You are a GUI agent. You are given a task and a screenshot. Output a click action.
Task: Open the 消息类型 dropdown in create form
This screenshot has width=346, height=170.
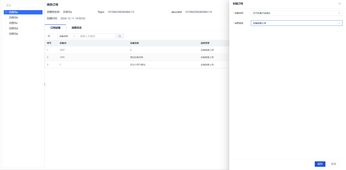296,23
